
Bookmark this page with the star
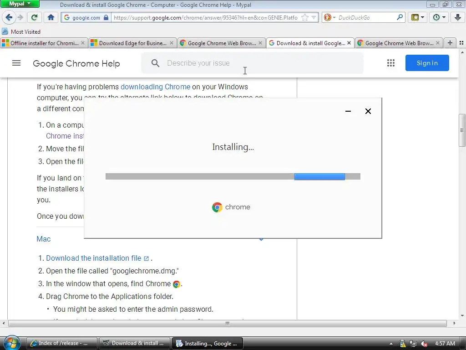305,18
